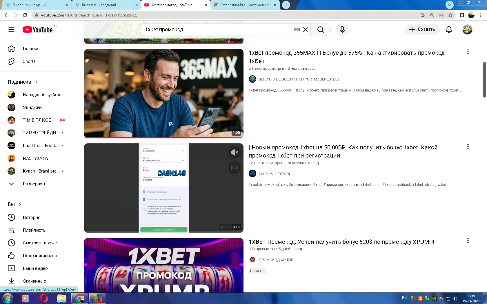The height and width of the screenshot is (304, 487).
Task: Open more options for XPUMP video
Action: [468, 241]
